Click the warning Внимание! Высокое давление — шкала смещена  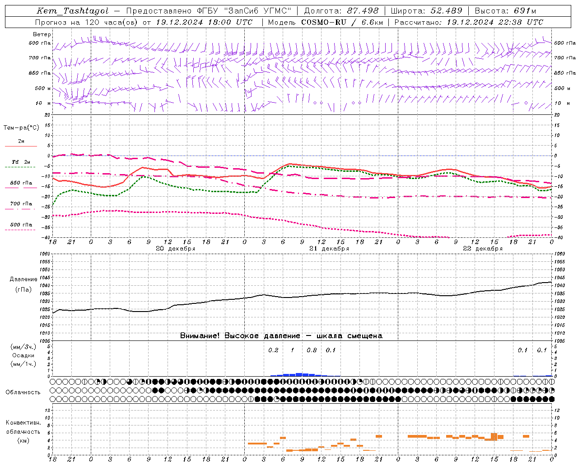click(x=281, y=336)
